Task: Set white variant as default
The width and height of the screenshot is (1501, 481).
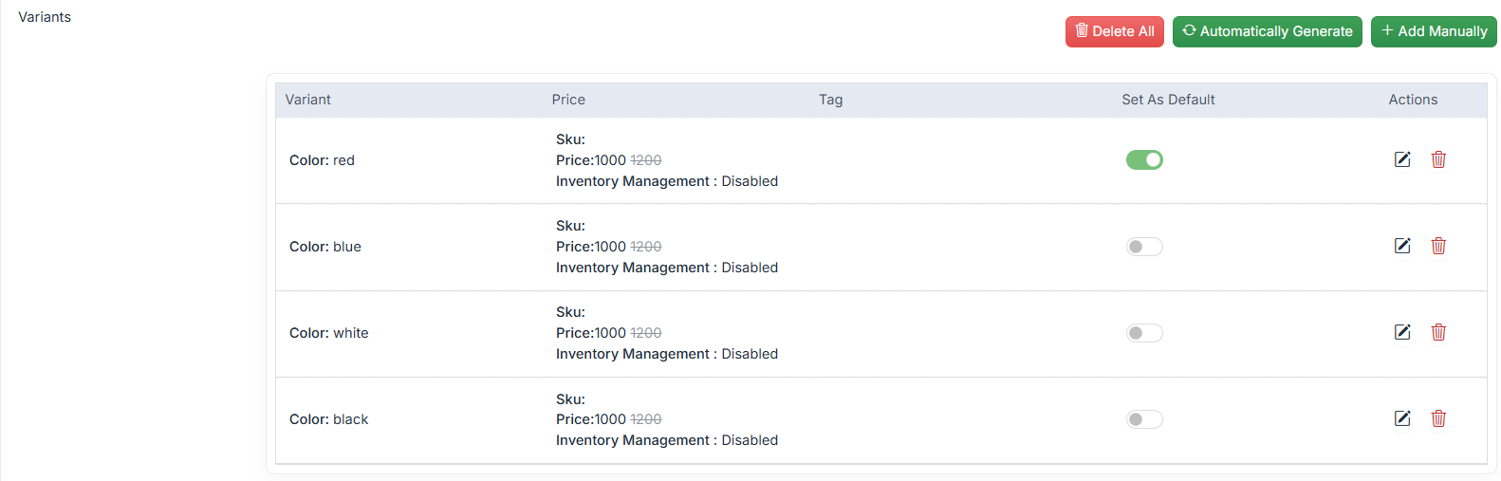Action: [1144, 333]
